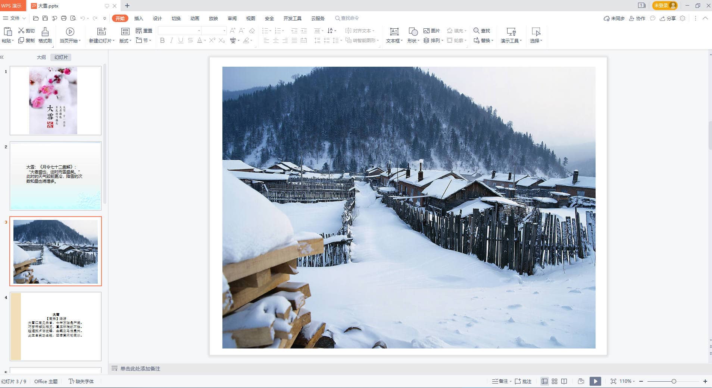The width and height of the screenshot is (712, 388).
Task: Insert a shape with 形状
Action: [413, 35]
